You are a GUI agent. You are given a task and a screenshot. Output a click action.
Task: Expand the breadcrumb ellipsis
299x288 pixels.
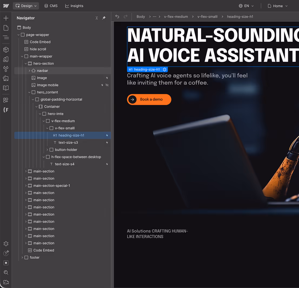[154, 17]
